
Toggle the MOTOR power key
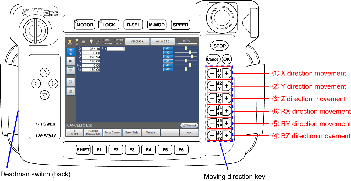pyautogui.click(x=85, y=25)
